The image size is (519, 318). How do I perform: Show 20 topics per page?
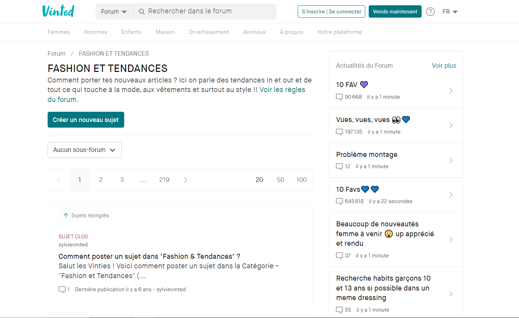point(259,180)
